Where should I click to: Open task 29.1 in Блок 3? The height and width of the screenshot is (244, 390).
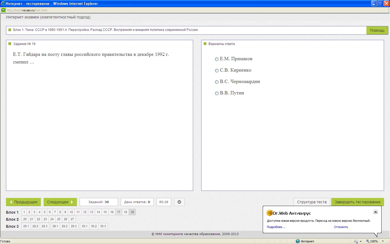click(55, 226)
